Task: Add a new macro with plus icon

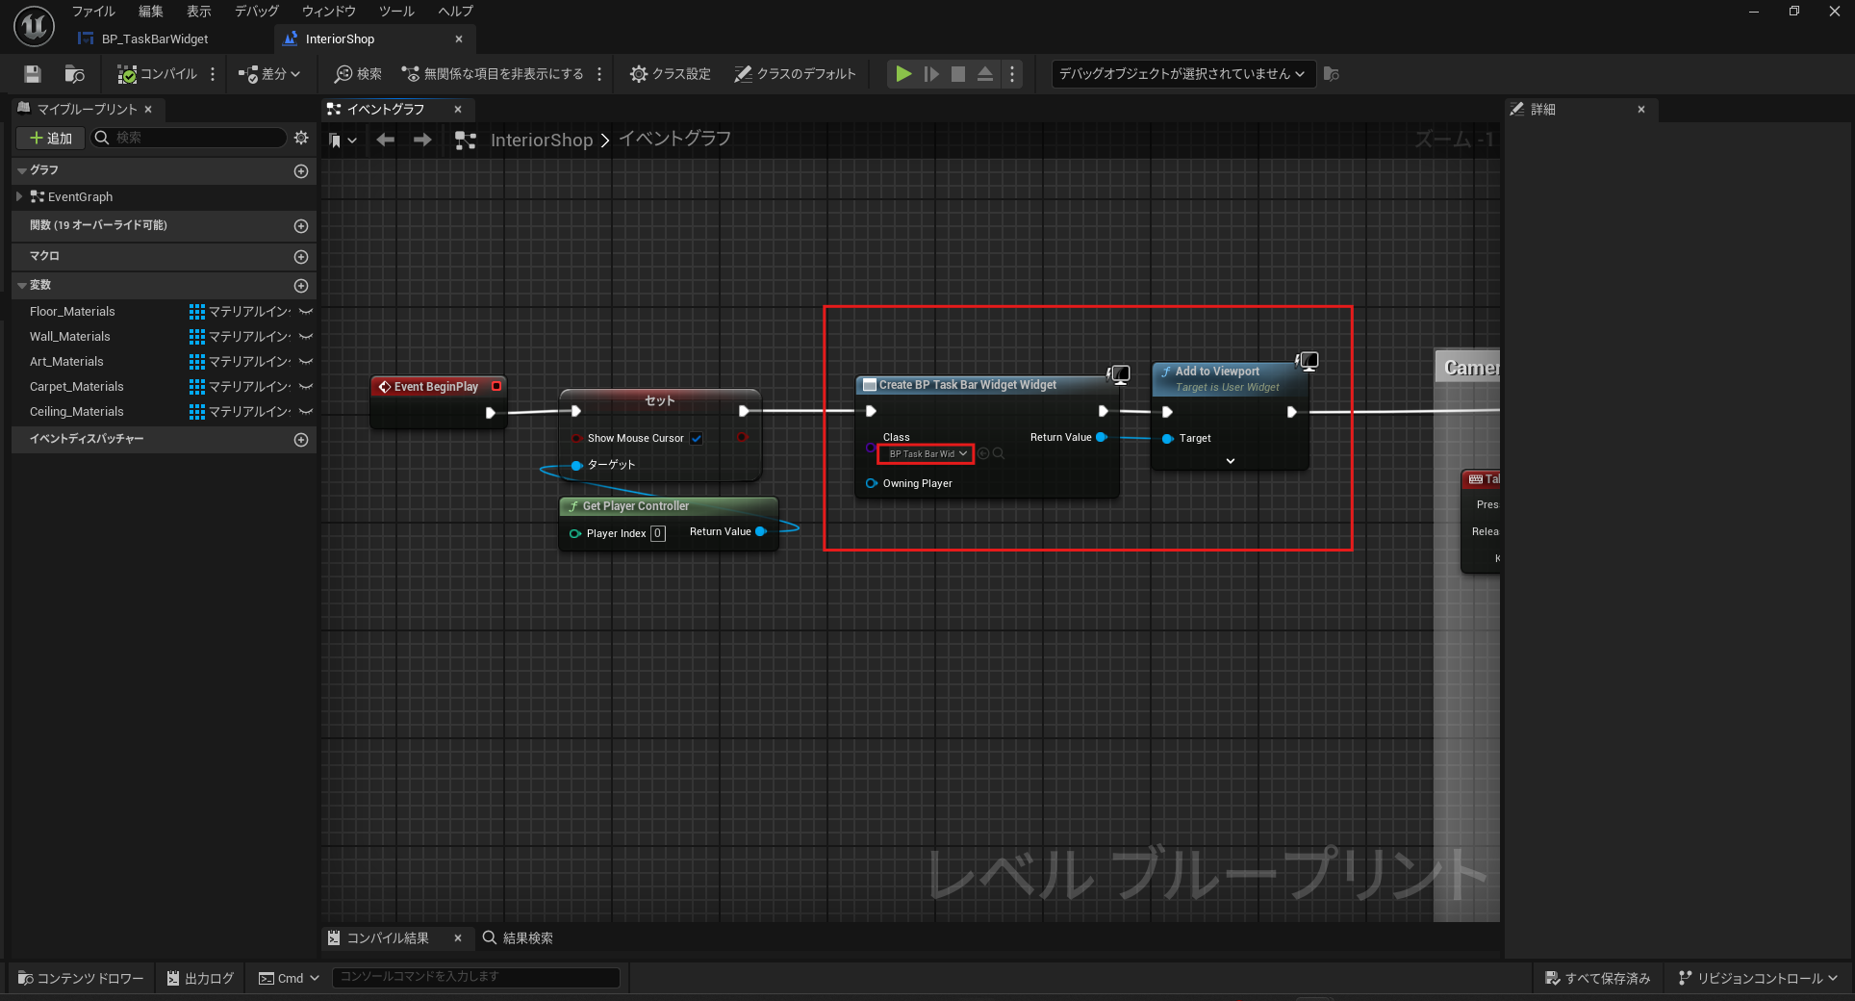Action: click(300, 257)
